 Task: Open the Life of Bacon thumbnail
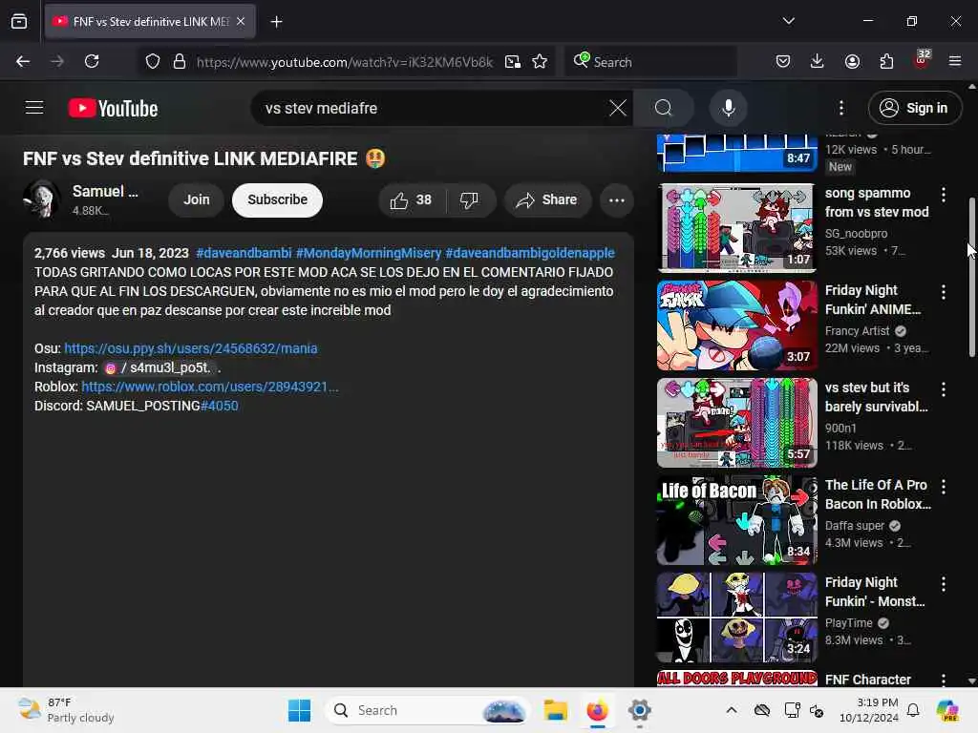point(736,520)
